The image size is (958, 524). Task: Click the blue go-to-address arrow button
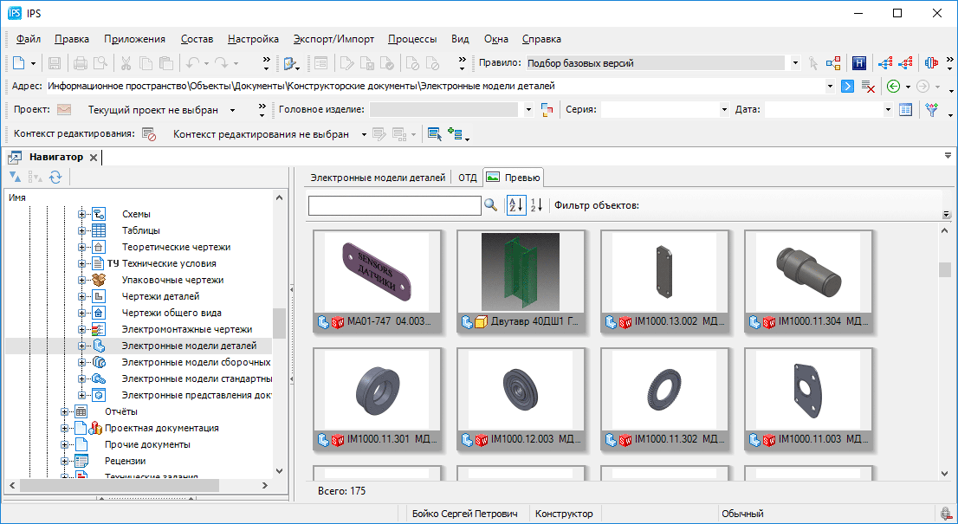[847, 86]
